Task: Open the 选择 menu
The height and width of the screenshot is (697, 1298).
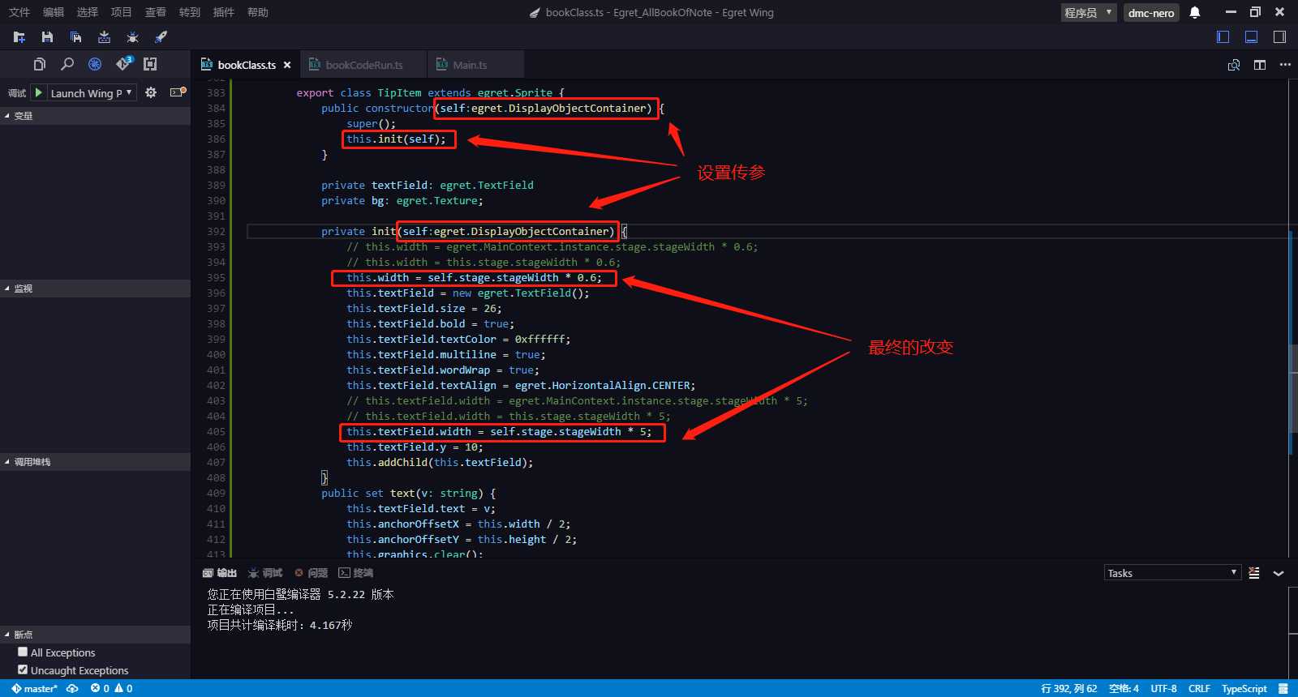Action: [x=88, y=12]
